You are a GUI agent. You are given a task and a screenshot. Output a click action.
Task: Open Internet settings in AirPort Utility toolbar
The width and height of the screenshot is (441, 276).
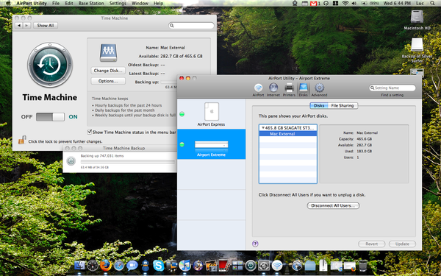[273, 90]
